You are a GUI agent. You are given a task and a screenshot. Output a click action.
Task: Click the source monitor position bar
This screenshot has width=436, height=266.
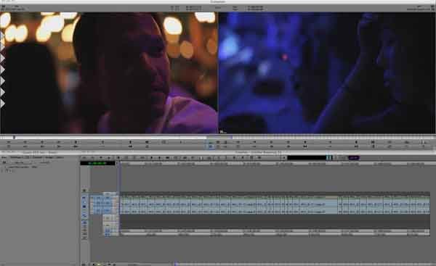[x=109, y=137]
